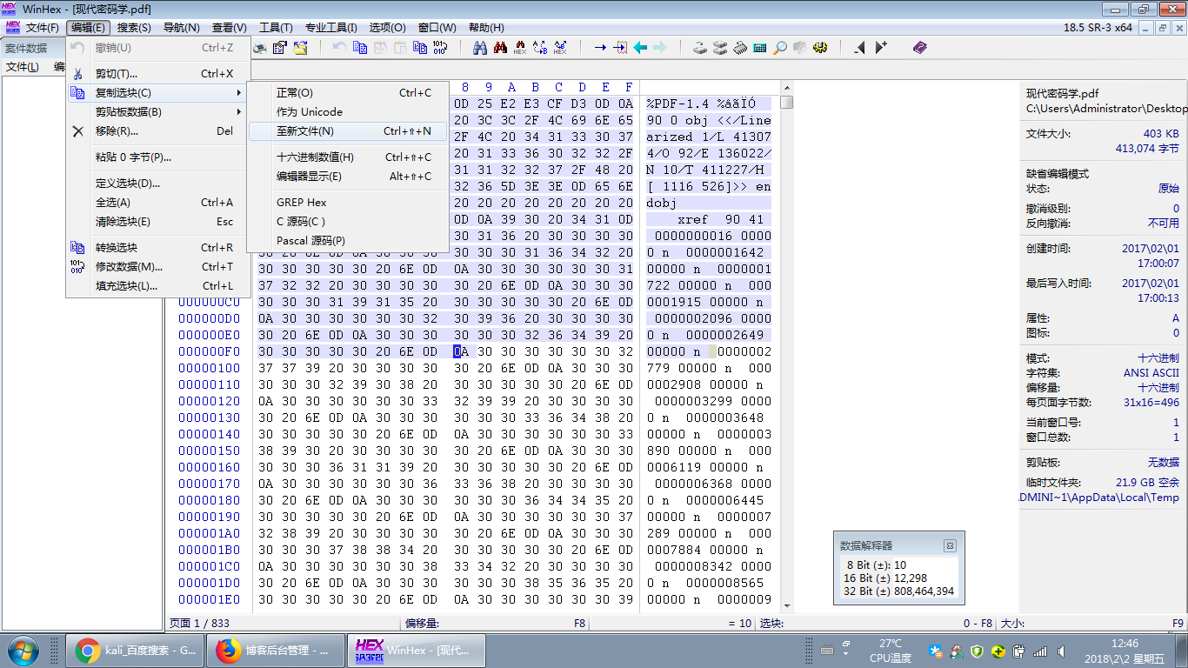Viewport: 1188px width, 668px height.
Task: Click Replace Hex Values toolbar icon
Action: click(x=560, y=48)
